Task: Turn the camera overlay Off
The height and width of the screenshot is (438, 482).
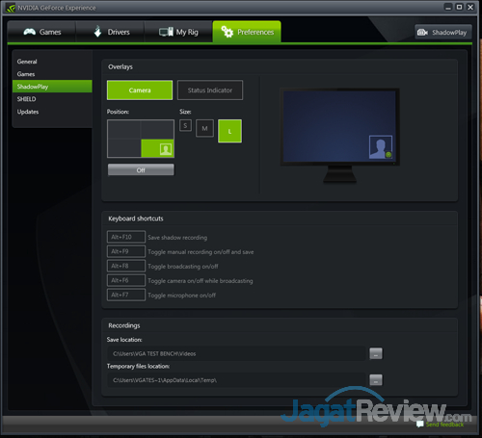Action: pos(141,169)
